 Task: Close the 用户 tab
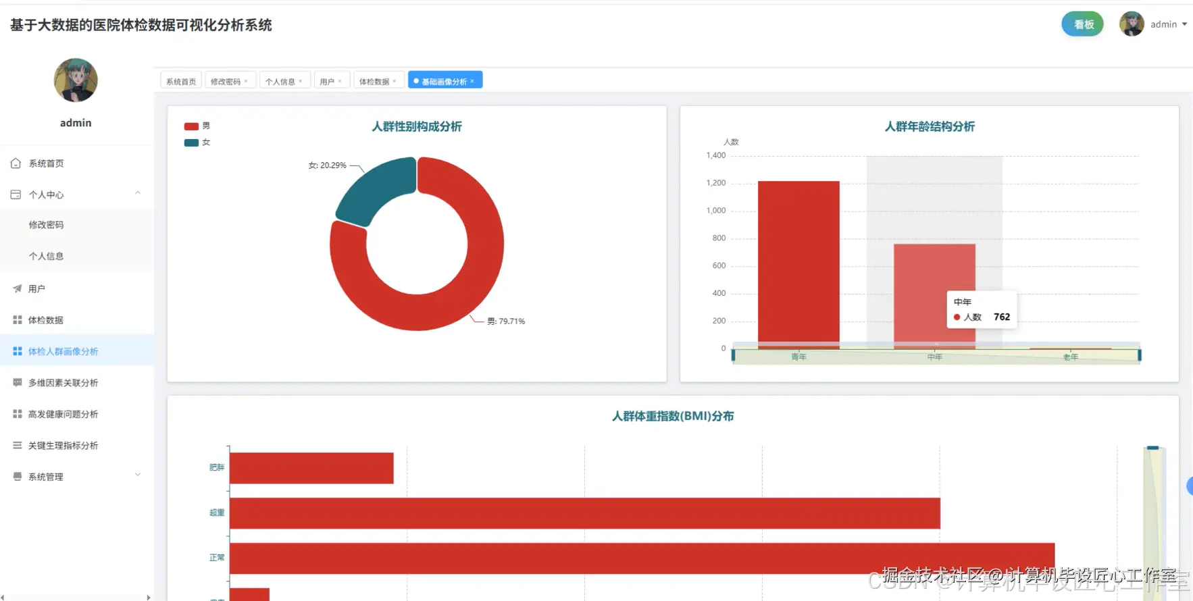click(340, 81)
